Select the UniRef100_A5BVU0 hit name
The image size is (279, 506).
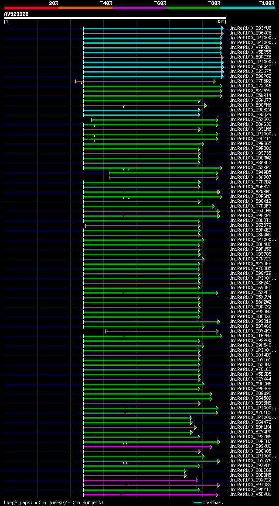tap(250, 495)
